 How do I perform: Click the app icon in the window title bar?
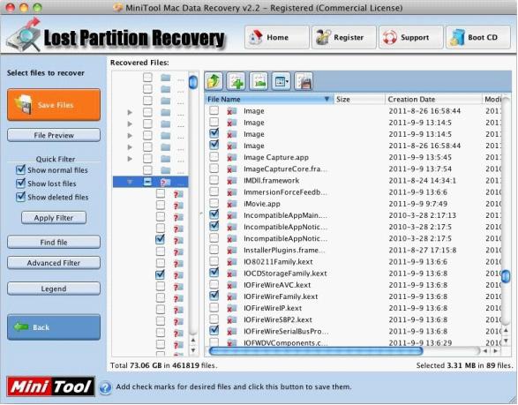pyautogui.click(x=118, y=8)
